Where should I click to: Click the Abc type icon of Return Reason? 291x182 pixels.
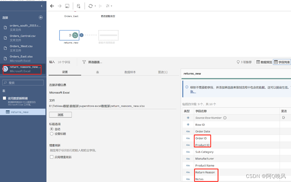pyautogui.click(x=188, y=172)
